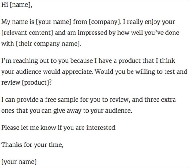The image size is (189, 168).
Task: Click the words "My name is"
Action: coord(18,22)
